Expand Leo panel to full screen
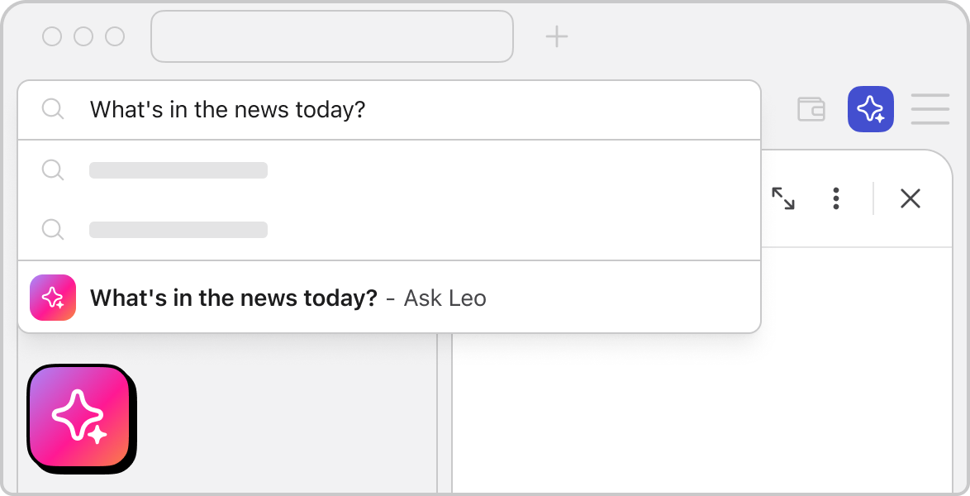The image size is (970, 496). click(x=783, y=198)
